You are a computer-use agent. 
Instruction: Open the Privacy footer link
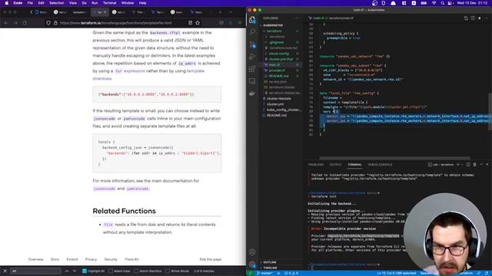point(91,259)
